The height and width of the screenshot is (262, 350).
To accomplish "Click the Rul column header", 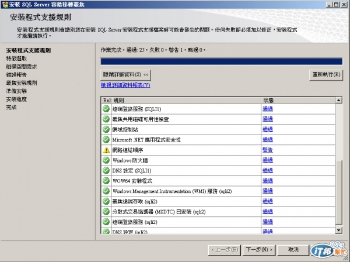I will 107,101.
